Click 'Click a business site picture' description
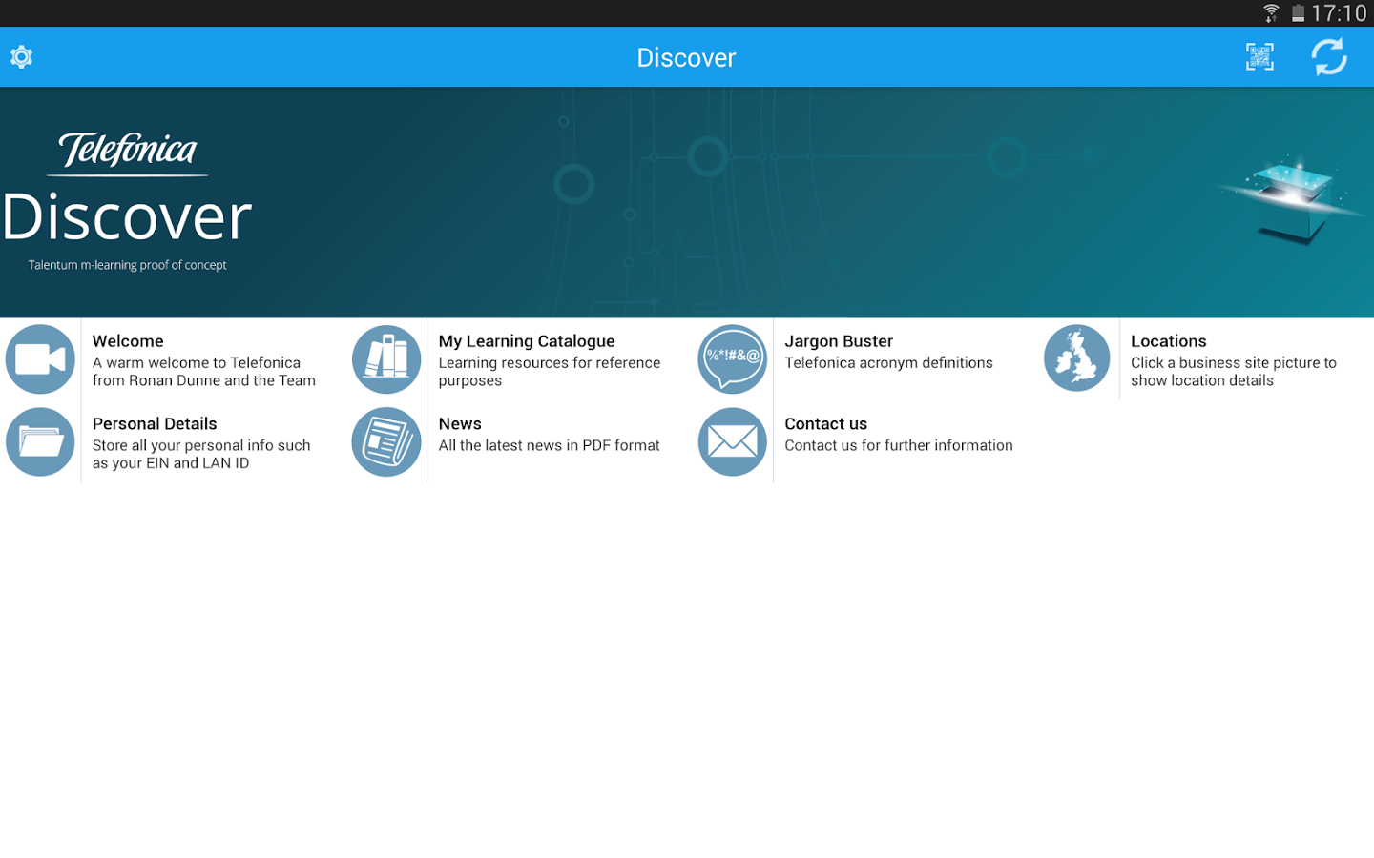The height and width of the screenshot is (858, 1374). (1234, 372)
